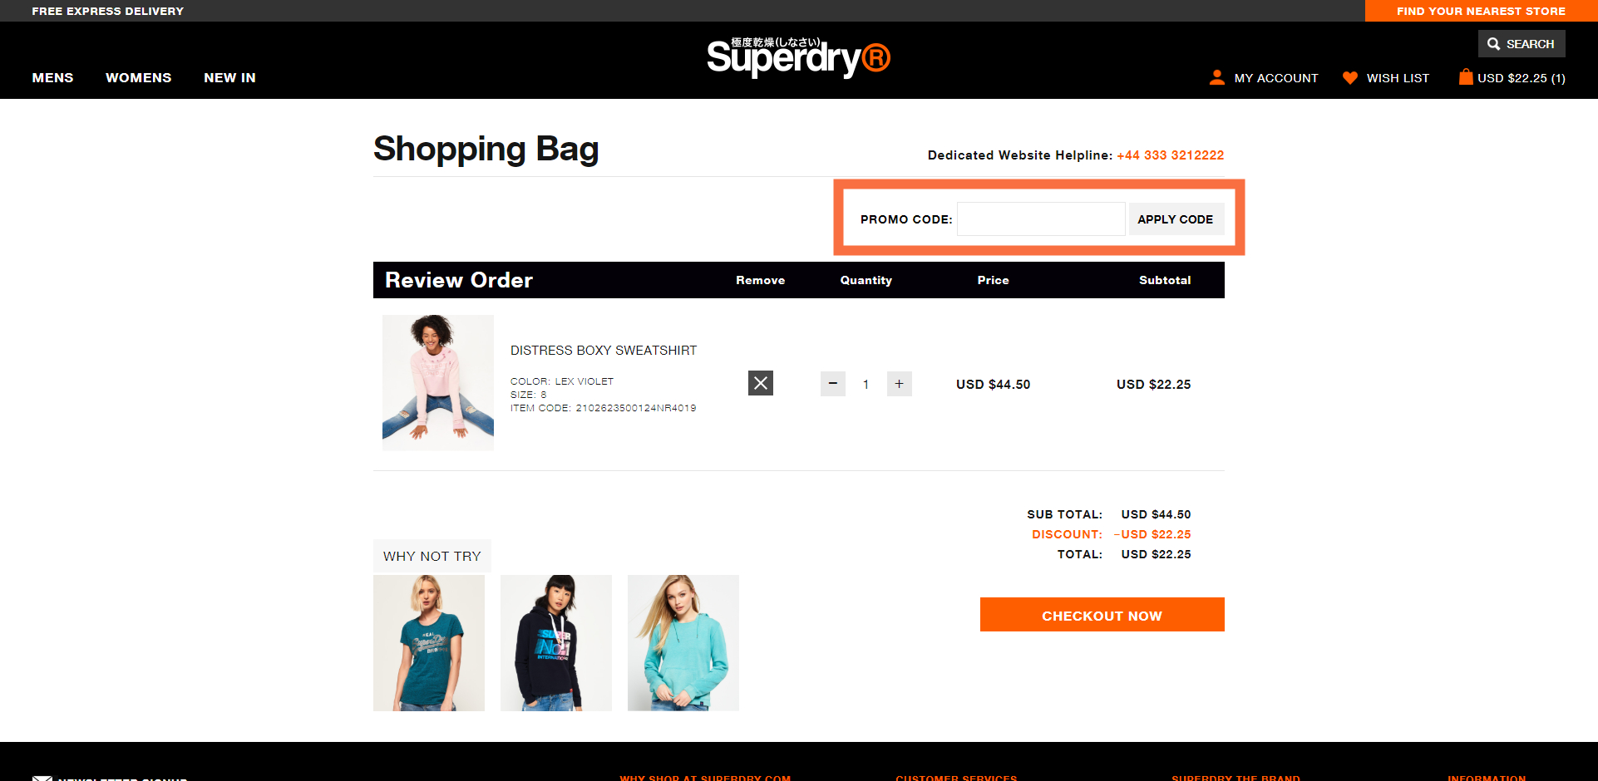Open the shopping bag icon in header
The width and height of the screenshot is (1598, 781).
click(x=1465, y=76)
